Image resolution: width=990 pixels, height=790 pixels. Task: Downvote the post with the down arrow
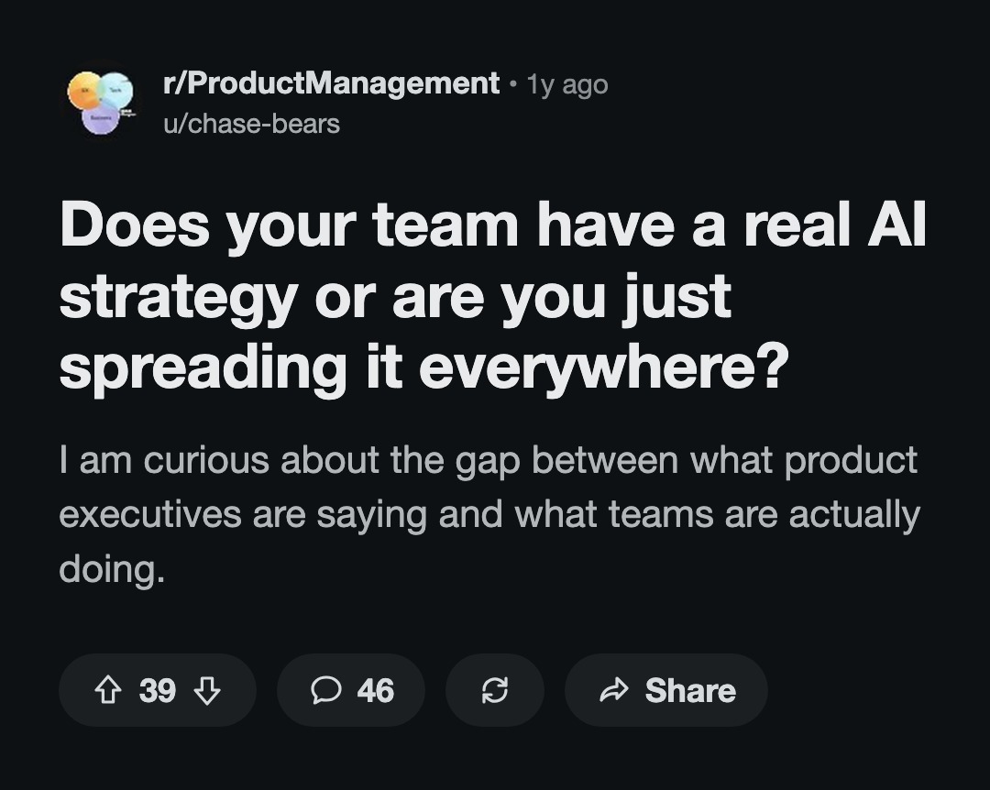click(207, 690)
